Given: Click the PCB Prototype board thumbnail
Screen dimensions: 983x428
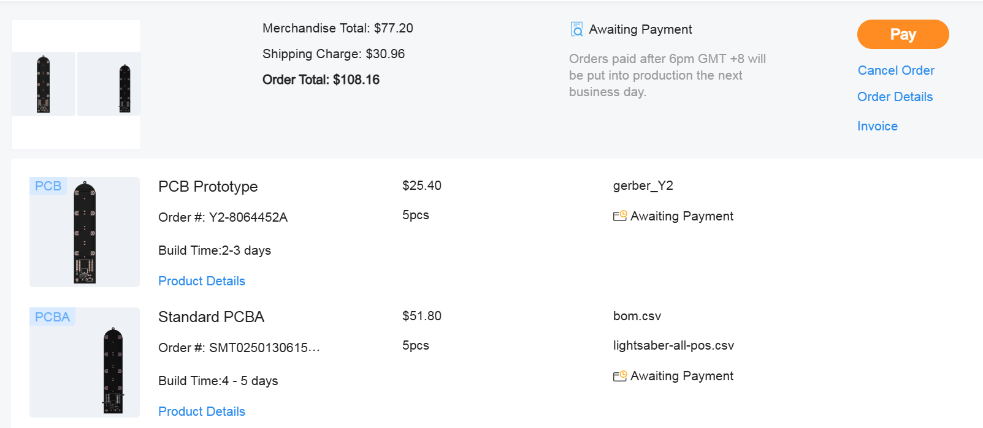Looking at the screenshot, I should 85,233.
